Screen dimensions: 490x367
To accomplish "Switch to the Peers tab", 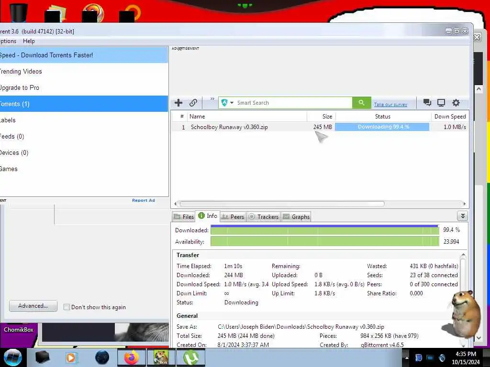I will (x=233, y=216).
